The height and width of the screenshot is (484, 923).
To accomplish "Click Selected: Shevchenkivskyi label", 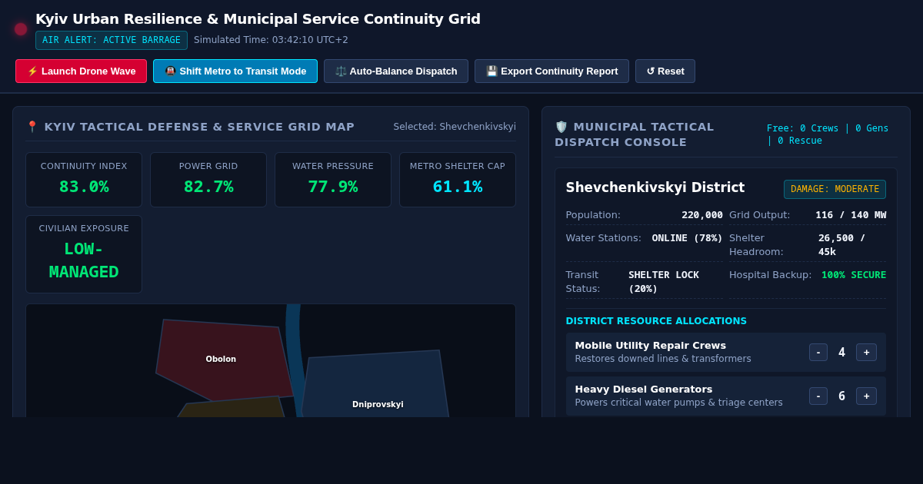I will (455, 127).
